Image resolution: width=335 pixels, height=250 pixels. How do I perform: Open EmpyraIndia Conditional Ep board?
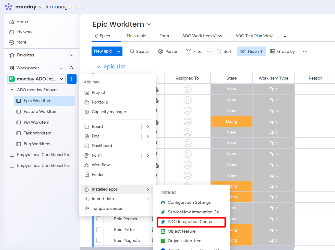(x=41, y=155)
